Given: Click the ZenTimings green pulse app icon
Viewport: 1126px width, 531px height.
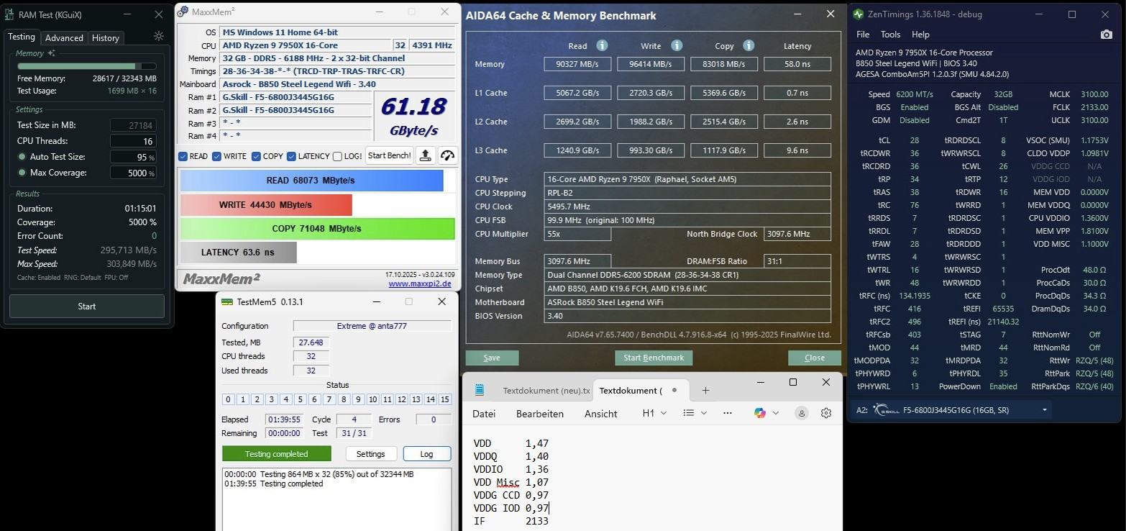Looking at the screenshot, I should (859, 14).
